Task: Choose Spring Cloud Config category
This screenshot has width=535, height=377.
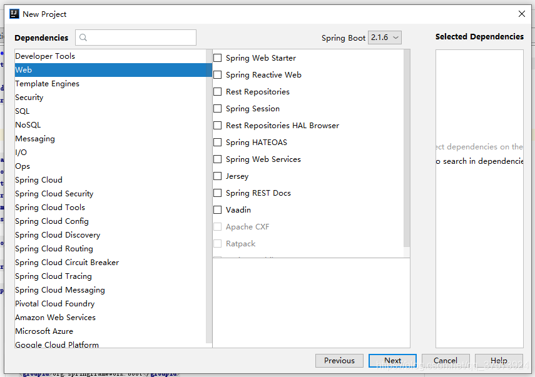Action: pos(111,221)
